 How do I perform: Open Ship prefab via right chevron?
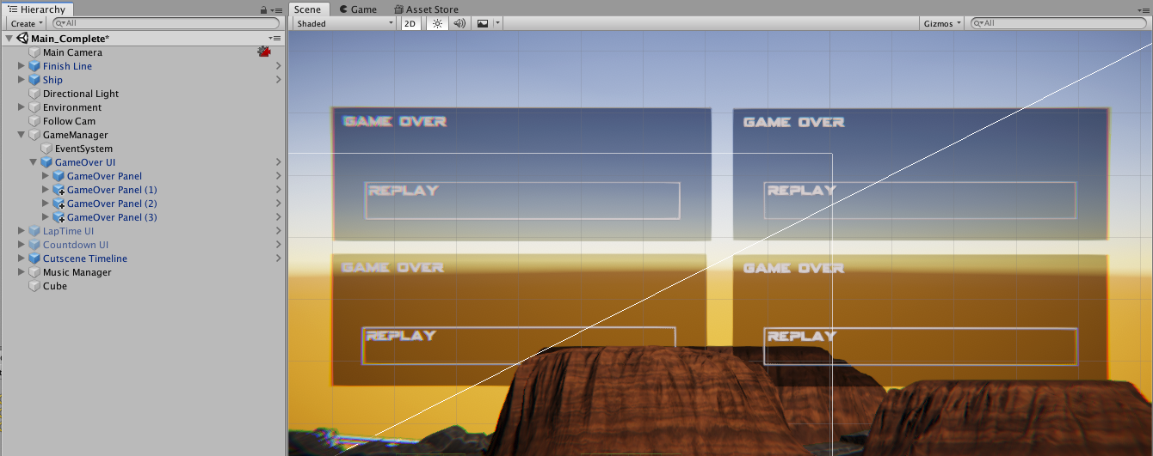[x=278, y=80]
